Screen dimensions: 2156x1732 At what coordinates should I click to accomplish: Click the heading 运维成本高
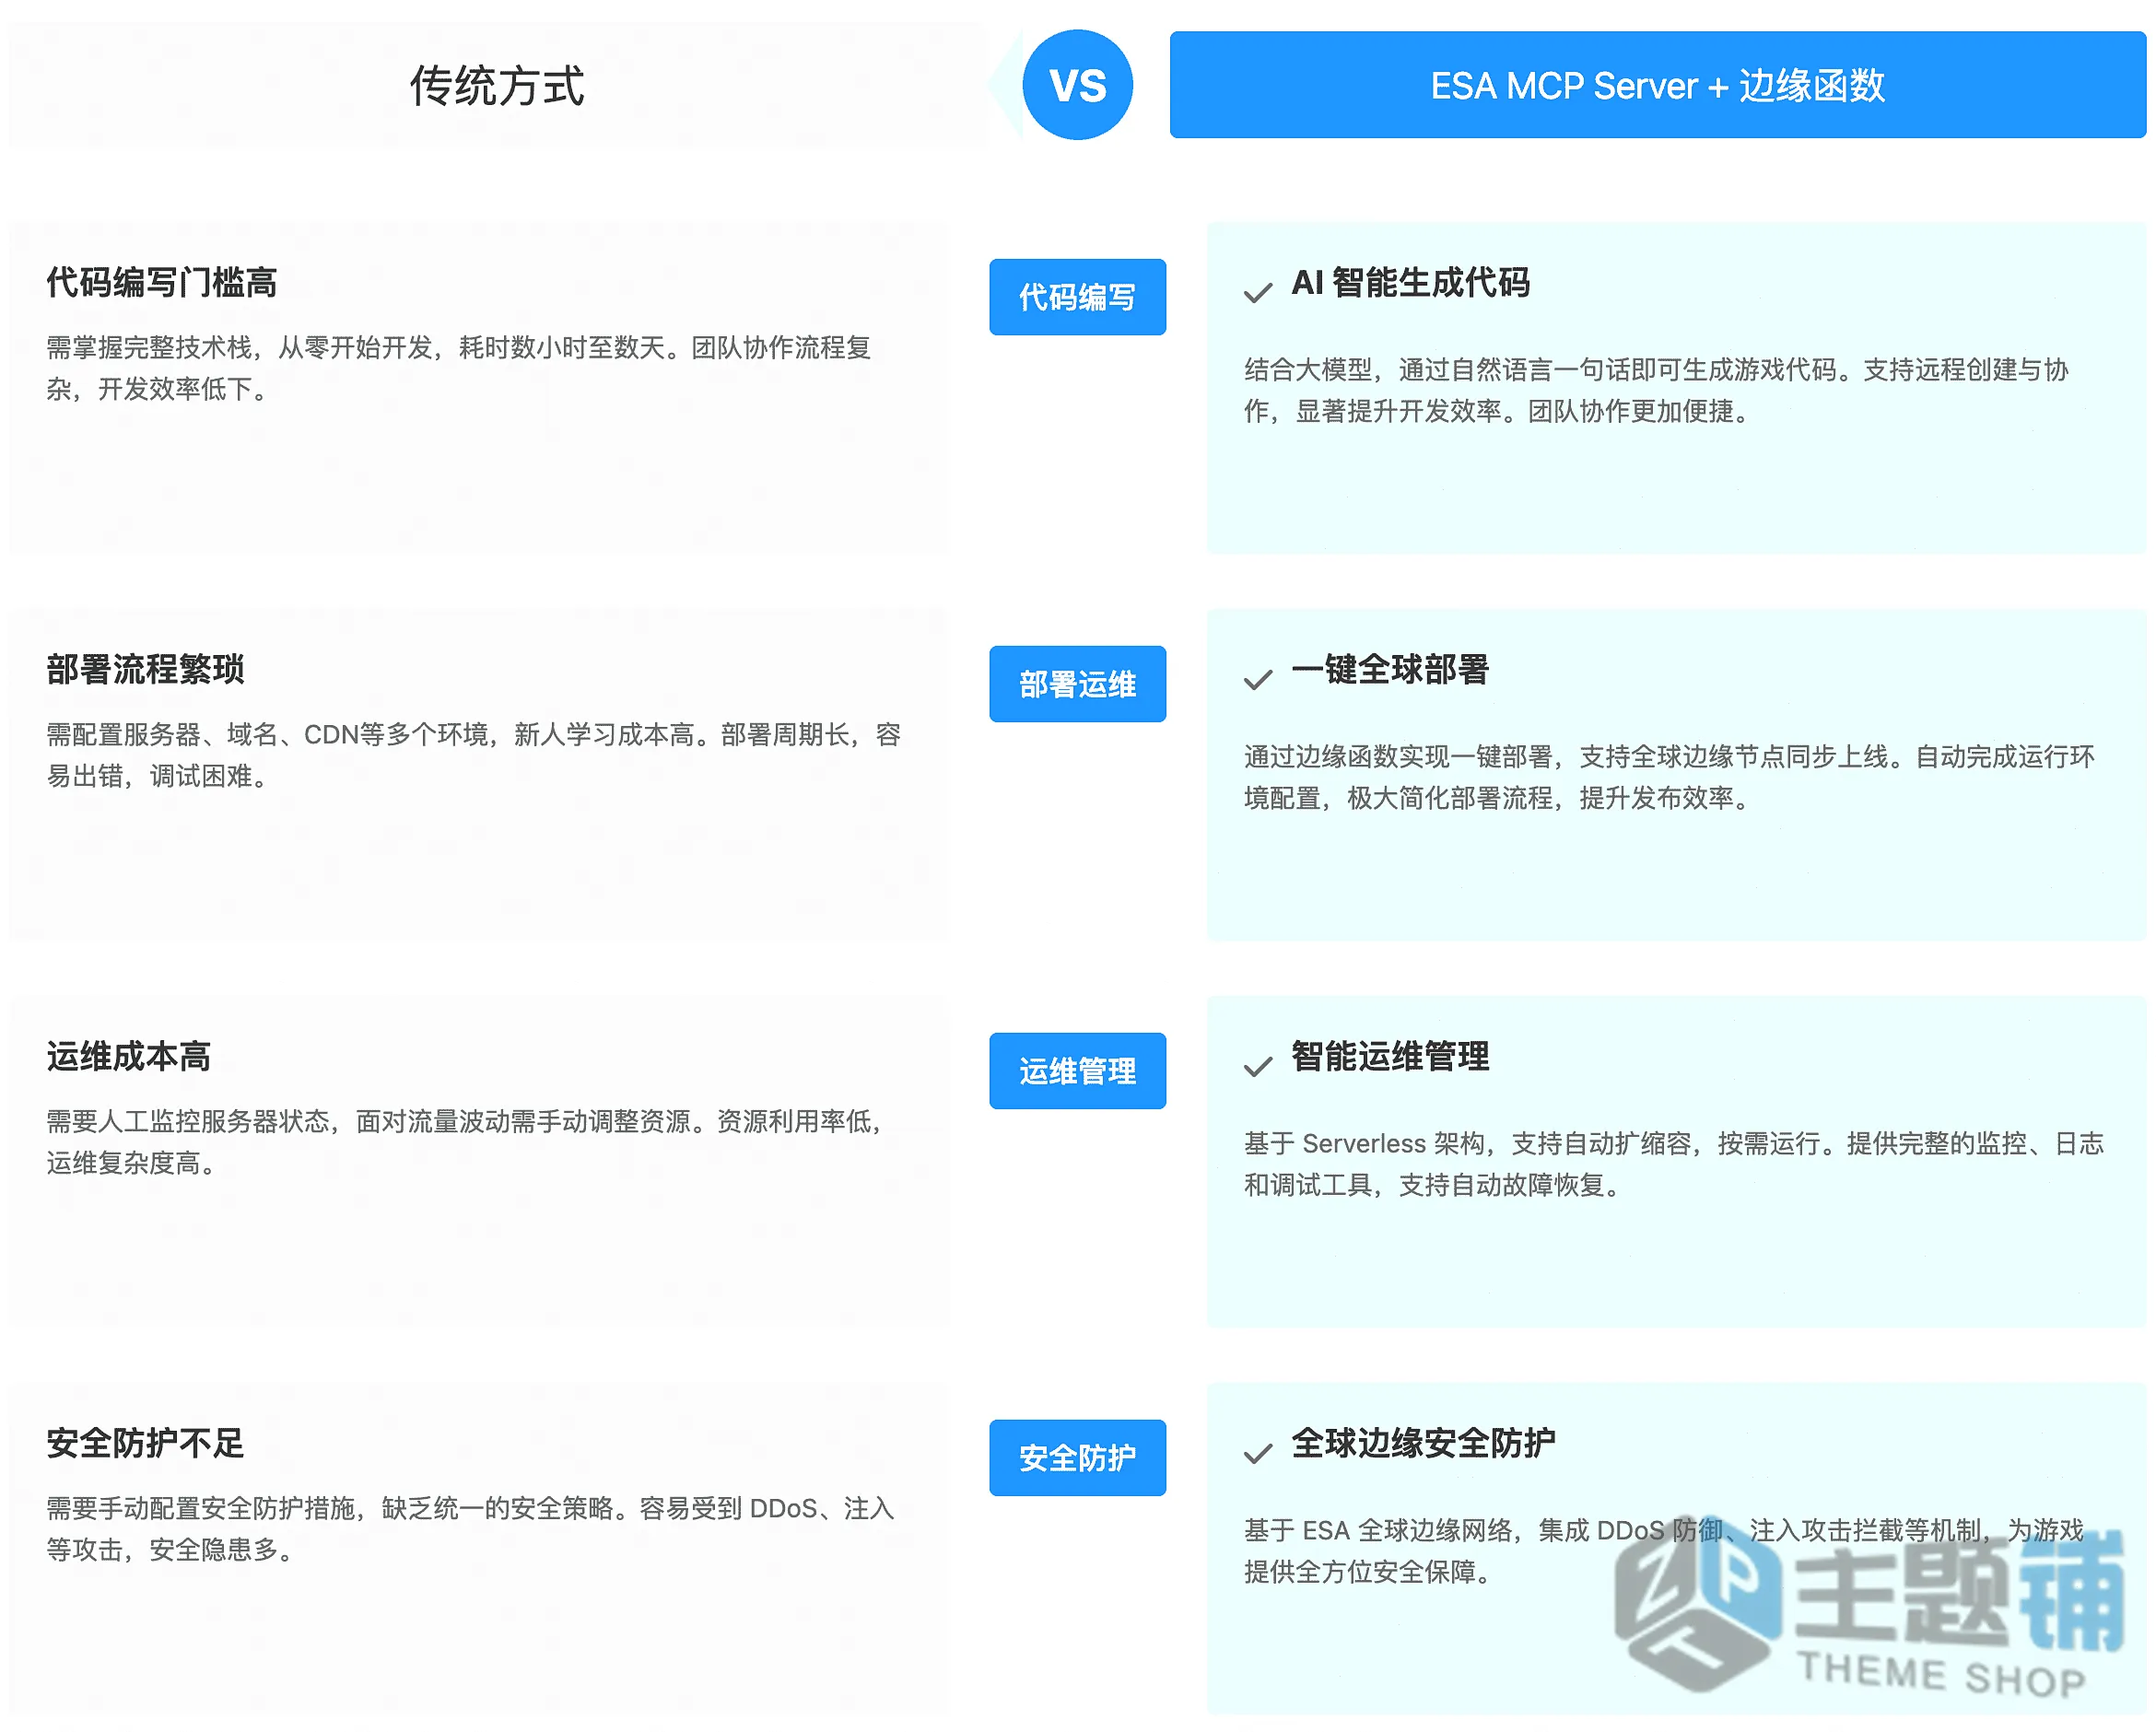129,1056
